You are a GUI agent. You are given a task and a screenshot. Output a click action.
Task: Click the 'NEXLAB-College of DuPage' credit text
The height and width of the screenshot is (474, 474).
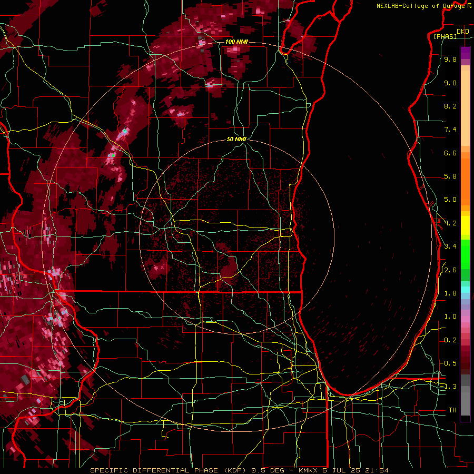(x=421, y=6)
